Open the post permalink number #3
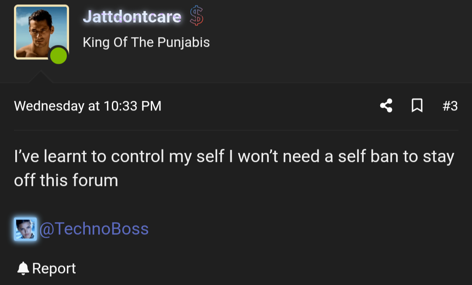 tap(450, 106)
